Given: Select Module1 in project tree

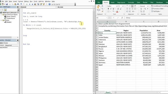Looking at the screenshot, I should click(9, 22).
